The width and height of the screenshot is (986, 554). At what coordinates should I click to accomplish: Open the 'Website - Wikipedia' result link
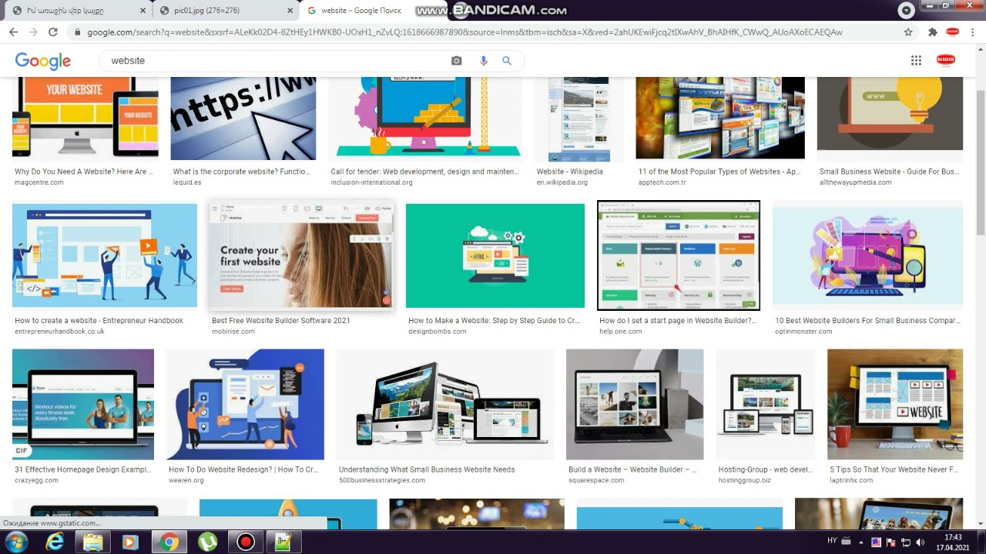tap(569, 172)
